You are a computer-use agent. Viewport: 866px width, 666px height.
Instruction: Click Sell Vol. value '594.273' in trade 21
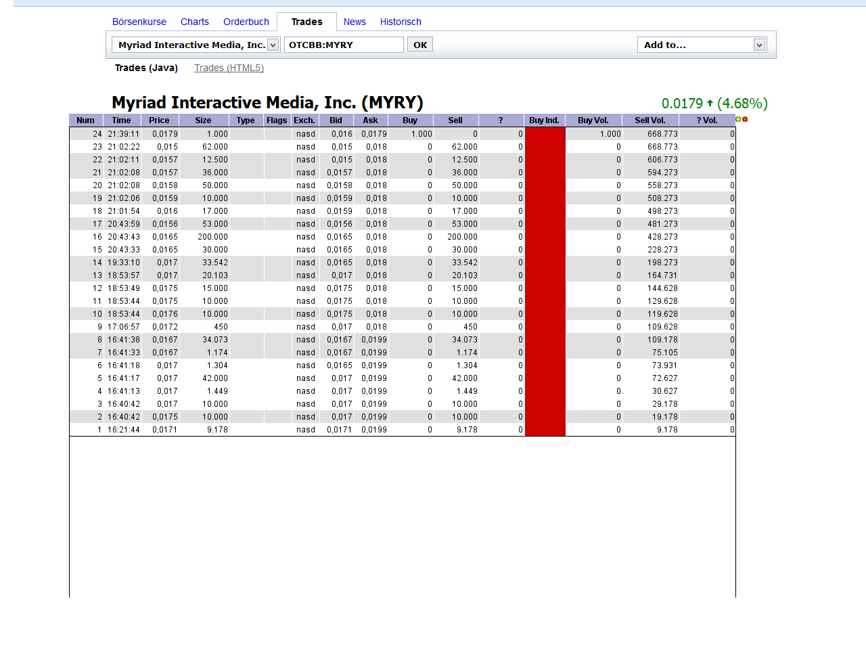coord(662,173)
